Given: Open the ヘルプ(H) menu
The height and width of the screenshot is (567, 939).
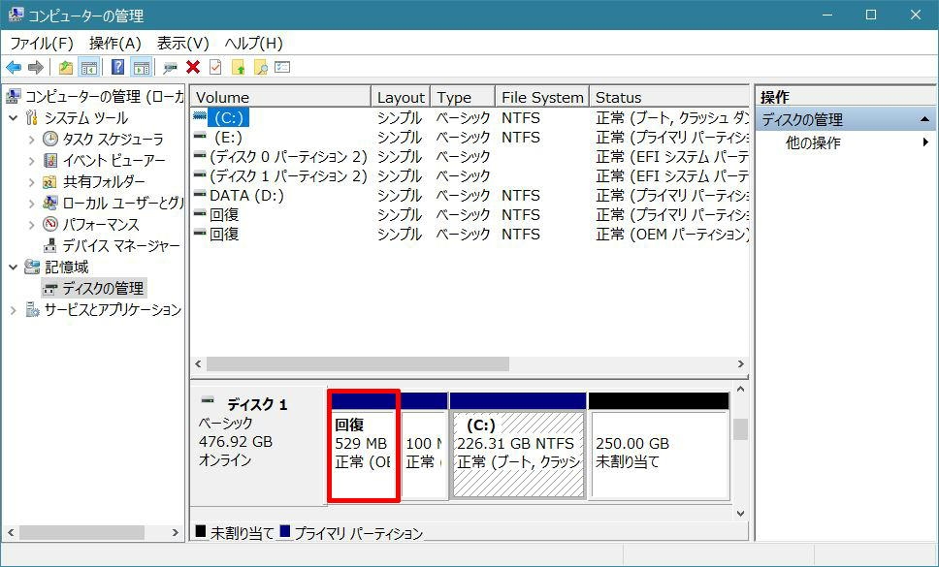Looking at the screenshot, I should 253,43.
